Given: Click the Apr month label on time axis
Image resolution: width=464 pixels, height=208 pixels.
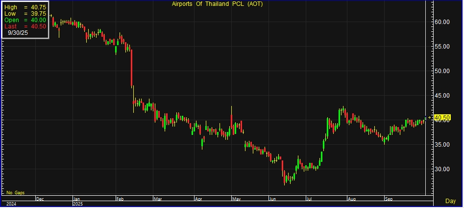Looking at the screenshot, I should tap(198, 199).
